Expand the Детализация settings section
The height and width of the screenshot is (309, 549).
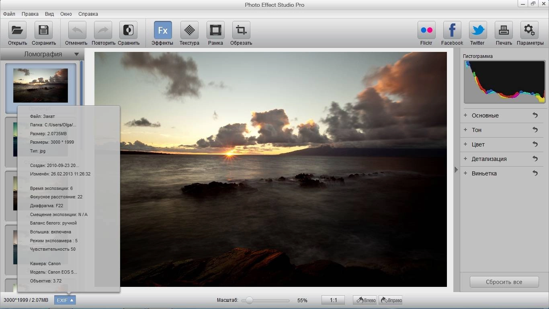pos(465,159)
